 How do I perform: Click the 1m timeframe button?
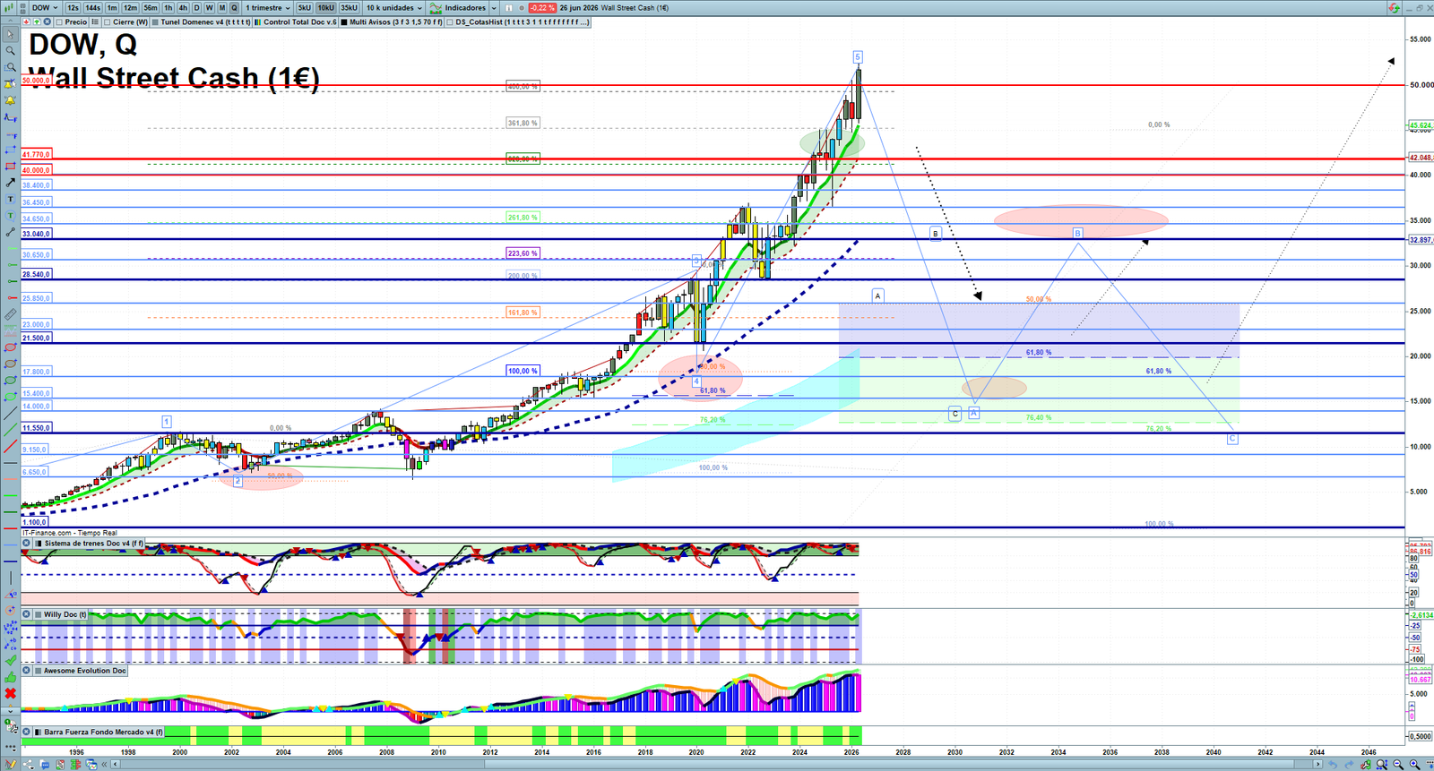coord(112,7)
